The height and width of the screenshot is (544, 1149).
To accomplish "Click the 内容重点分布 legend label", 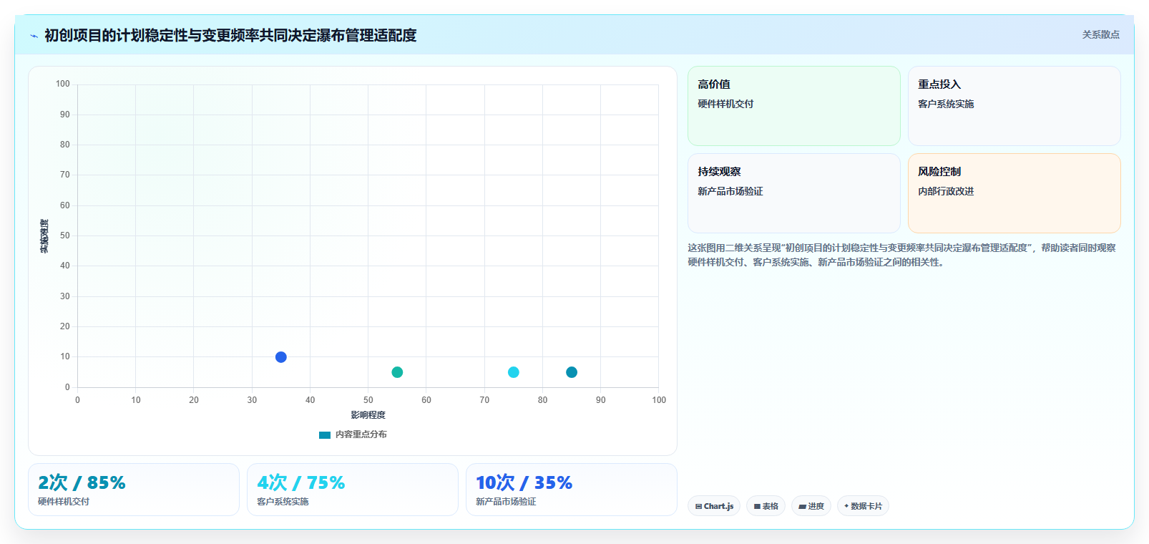I will [361, 434].
